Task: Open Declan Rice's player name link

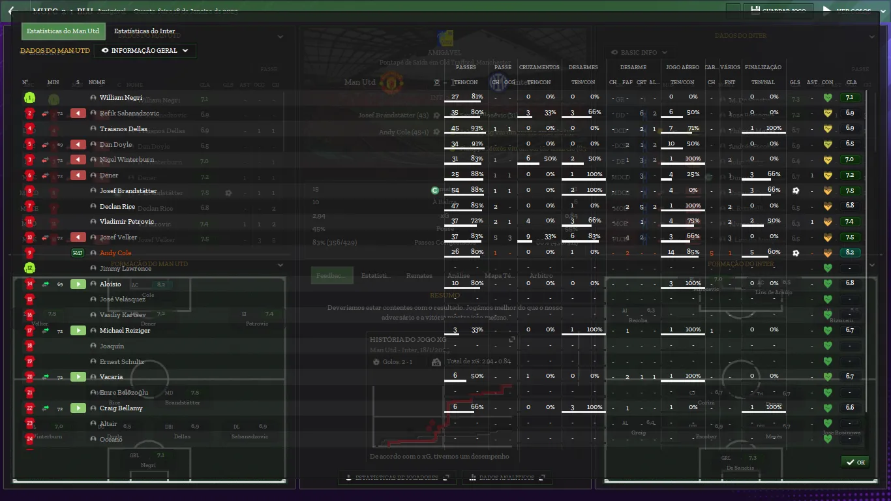Action: (117, 207)
